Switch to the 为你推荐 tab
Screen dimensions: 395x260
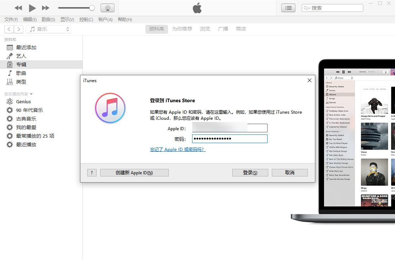tap(182, 29)
